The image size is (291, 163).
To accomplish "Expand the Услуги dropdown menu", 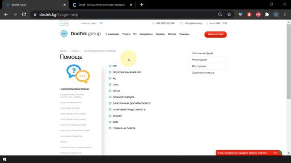I will [126, 34].
